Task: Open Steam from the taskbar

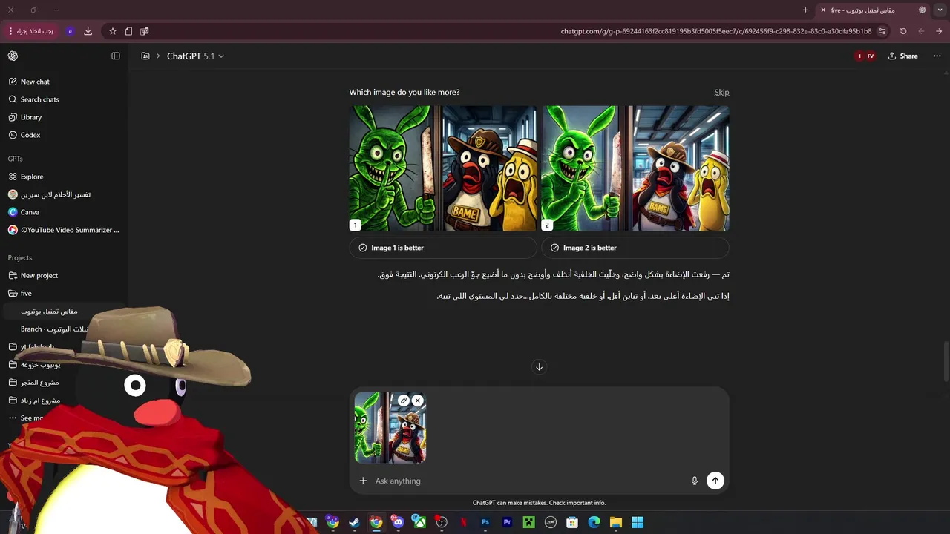Action: click(355, 522)
